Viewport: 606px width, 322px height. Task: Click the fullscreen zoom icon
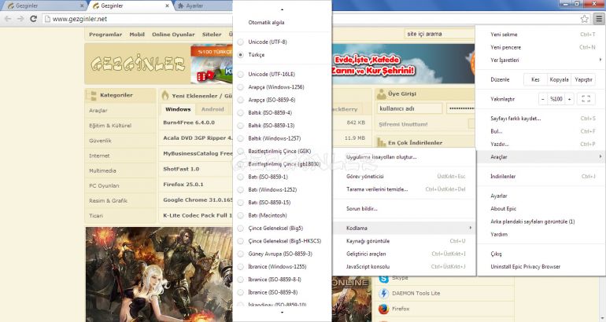point(586,99)
